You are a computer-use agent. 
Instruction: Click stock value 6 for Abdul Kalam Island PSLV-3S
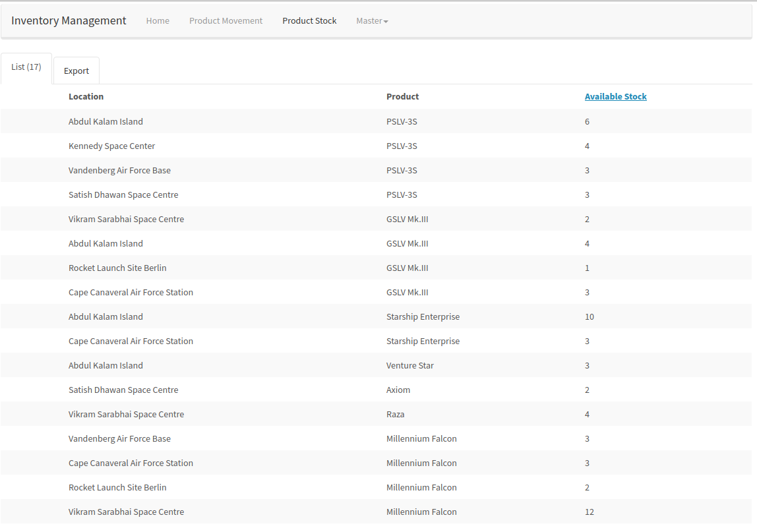[x=587, y=122]
